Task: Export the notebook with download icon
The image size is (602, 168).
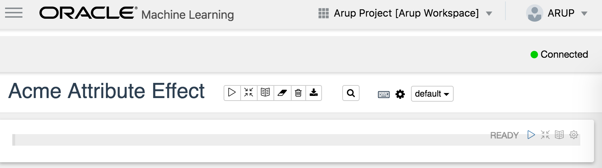Action: pos(314,93)
